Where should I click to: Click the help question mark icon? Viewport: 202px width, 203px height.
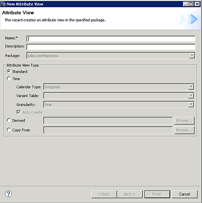pos(8,194)
